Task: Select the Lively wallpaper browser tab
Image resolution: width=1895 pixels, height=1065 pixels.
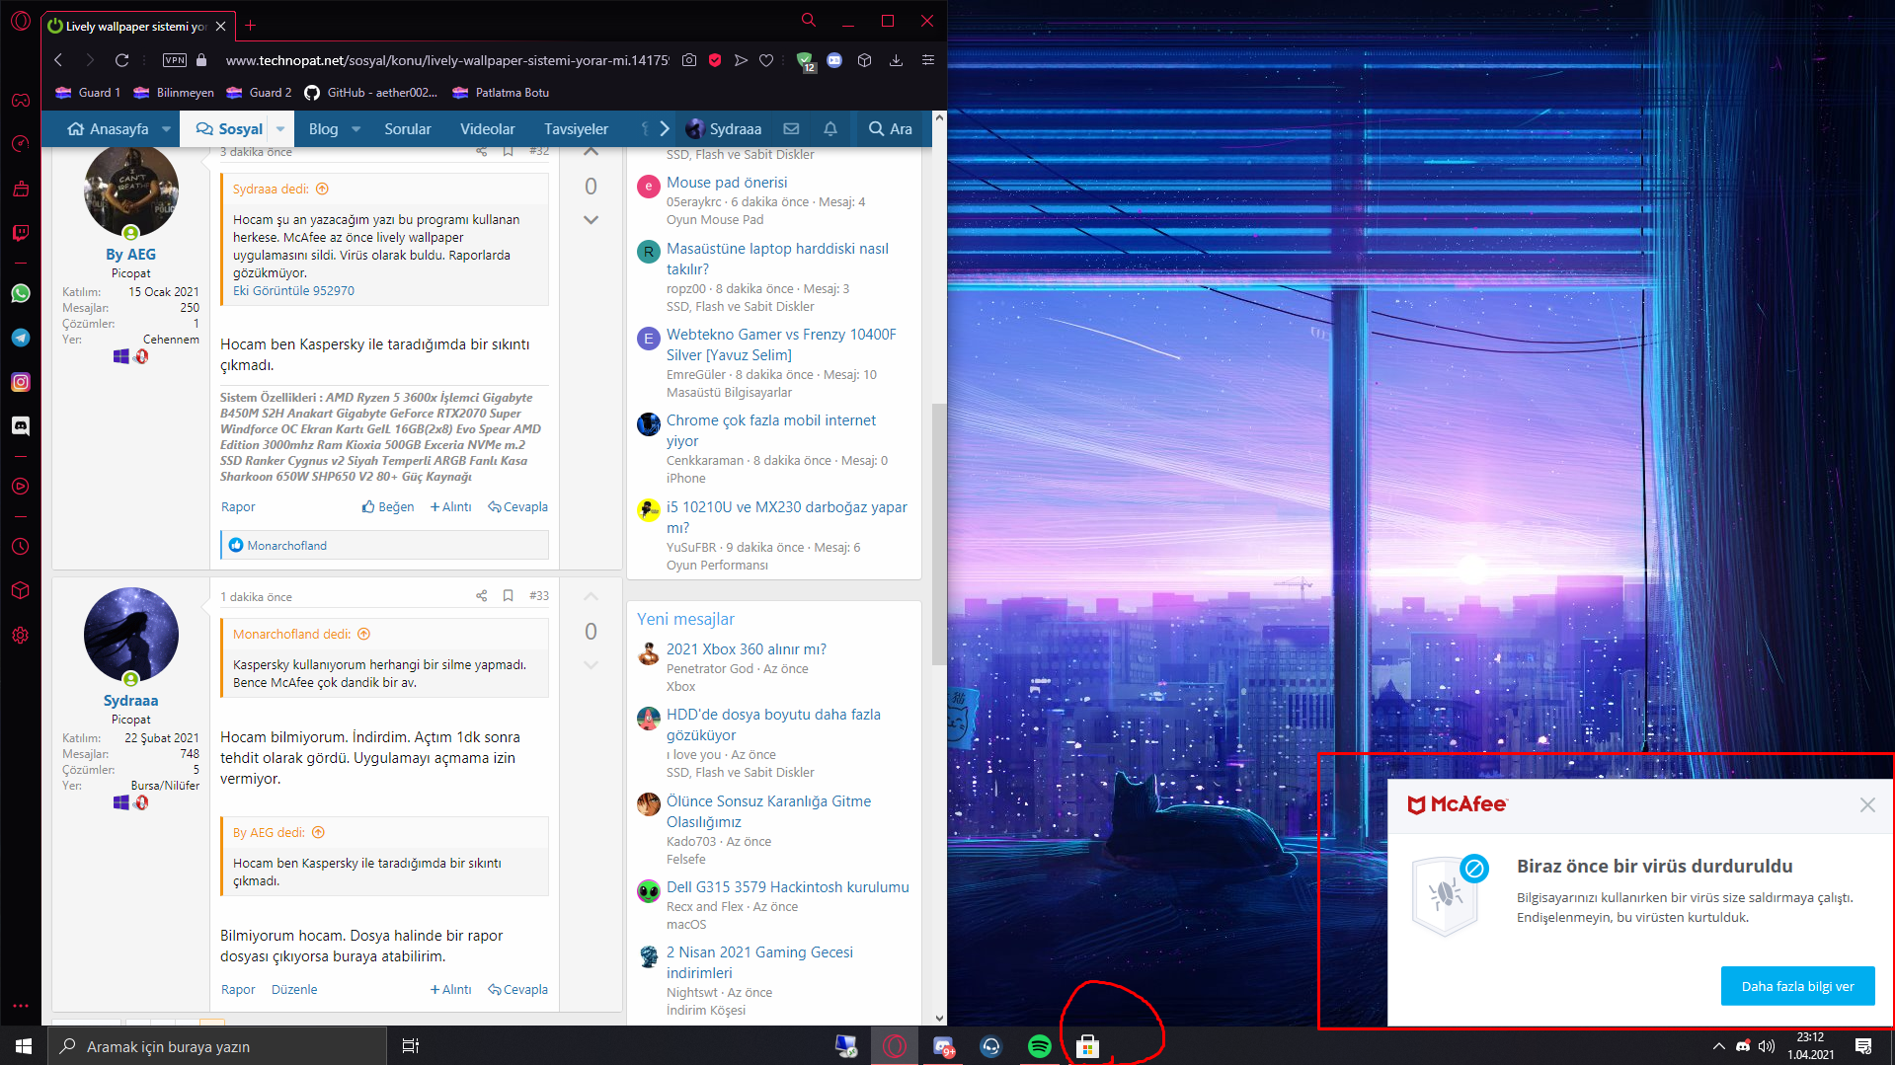Action: (x=136, y=26)
